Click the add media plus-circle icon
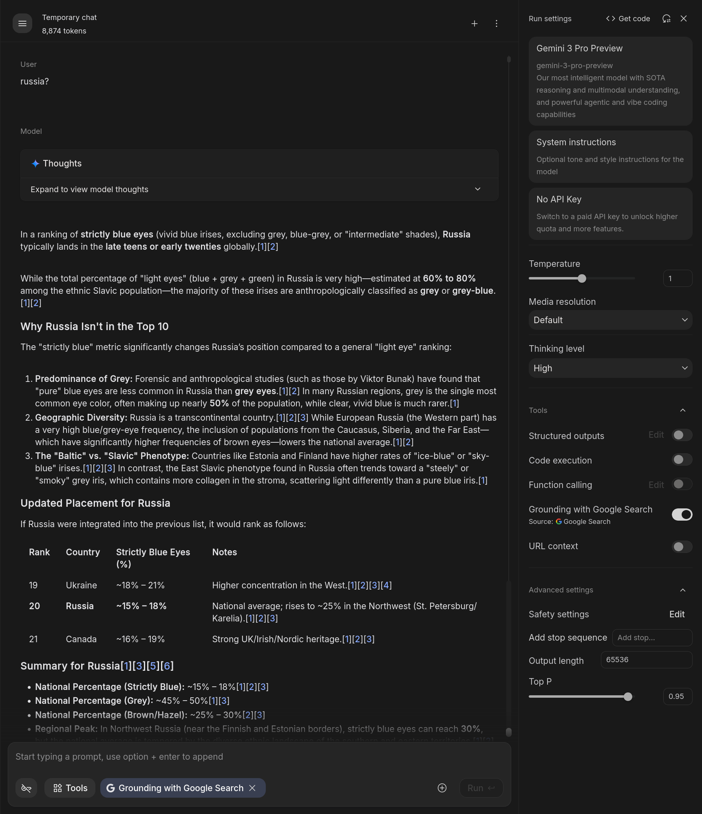The image size is (702, 814). (x=442, y=788)
